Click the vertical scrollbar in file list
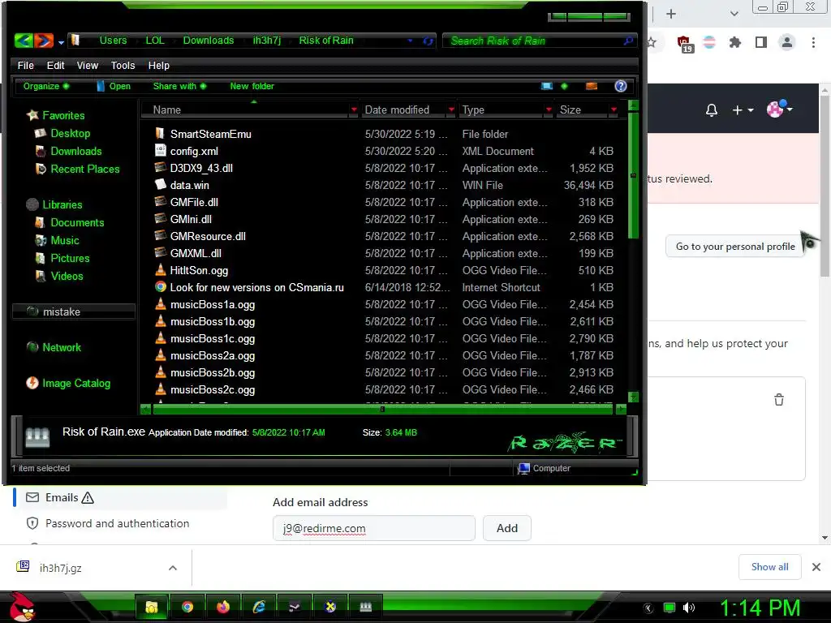 (x=633, y=175)
